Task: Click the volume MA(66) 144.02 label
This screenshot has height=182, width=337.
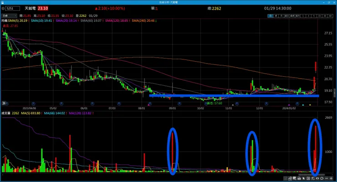Action: click(55, 113)
